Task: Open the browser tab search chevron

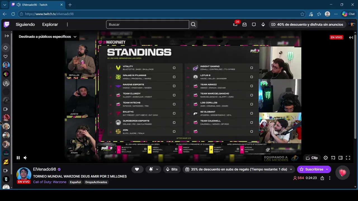Action: [4, 5]
